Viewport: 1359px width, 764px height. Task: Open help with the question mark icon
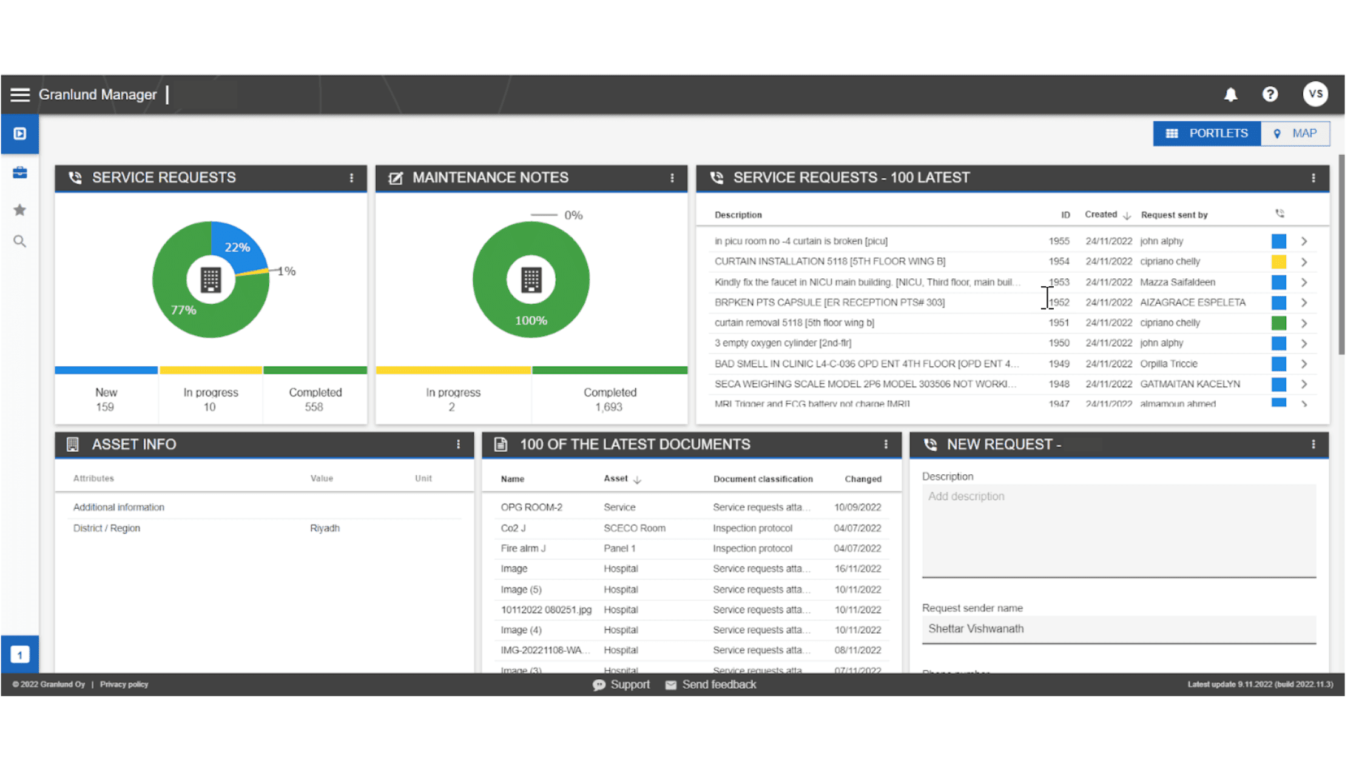(x=1270, y=94)
